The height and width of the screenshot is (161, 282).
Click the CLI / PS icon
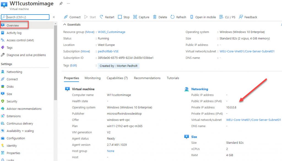click(x=221, y=17)
